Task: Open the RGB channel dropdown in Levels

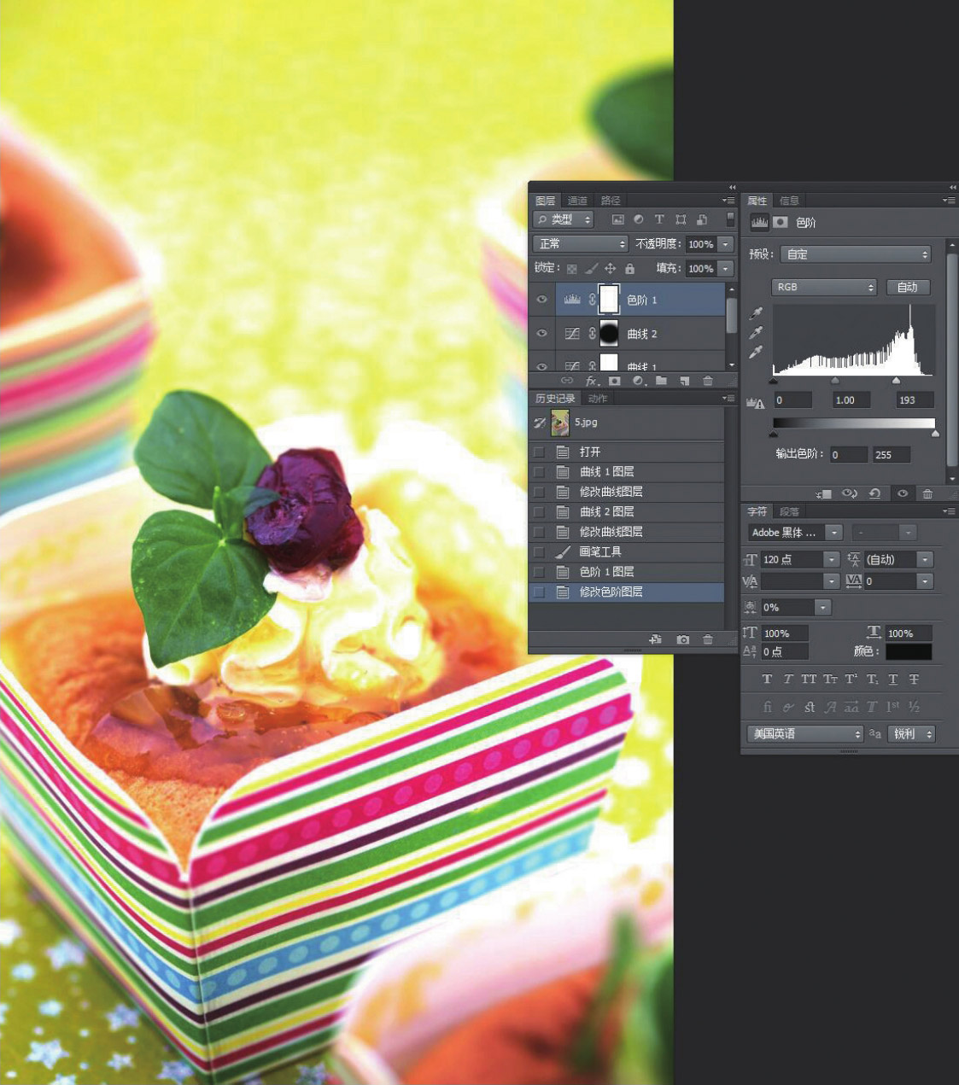Action: (x=824, y=287)
